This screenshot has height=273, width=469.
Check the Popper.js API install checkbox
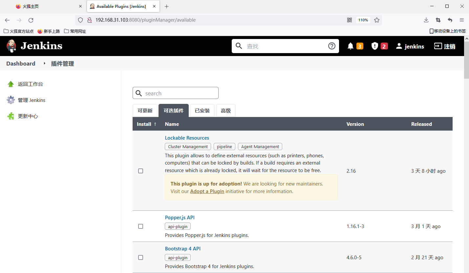(x=141, y=226)
